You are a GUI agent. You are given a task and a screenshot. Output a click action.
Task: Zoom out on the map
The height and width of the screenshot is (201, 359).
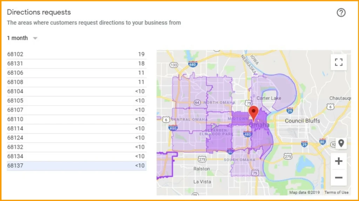[x=338, y=178]
